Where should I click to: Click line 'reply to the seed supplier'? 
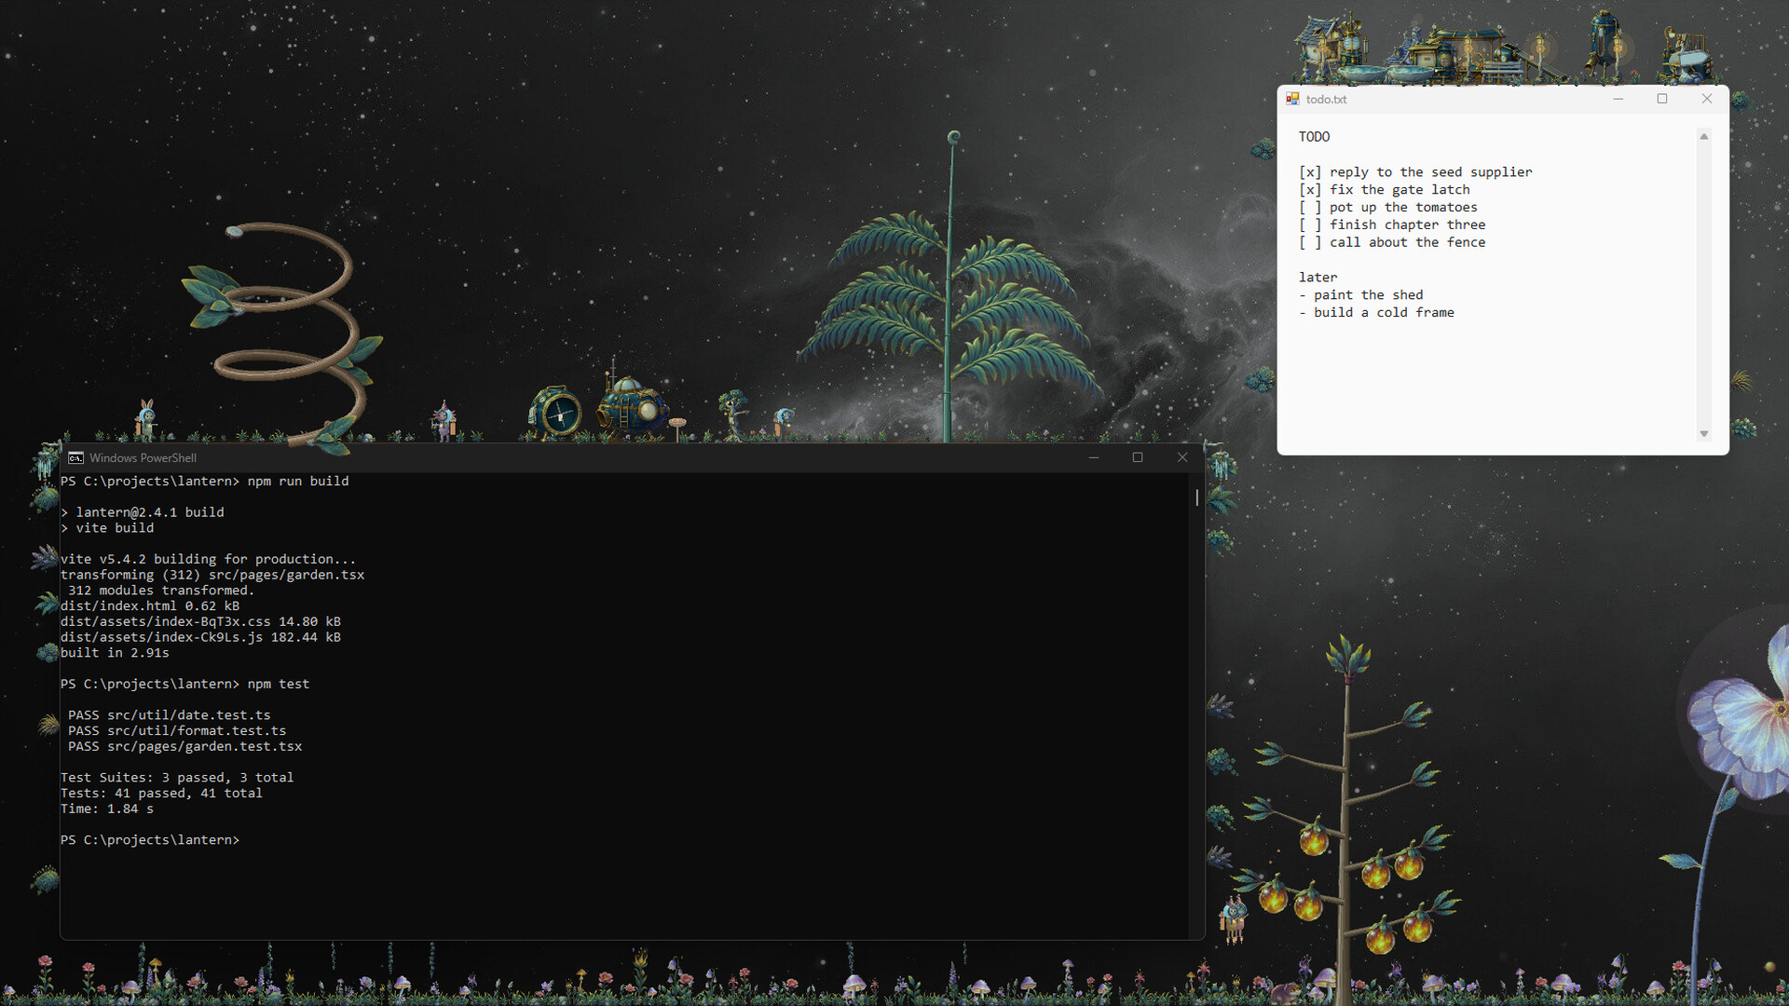tap(1415, 172)
